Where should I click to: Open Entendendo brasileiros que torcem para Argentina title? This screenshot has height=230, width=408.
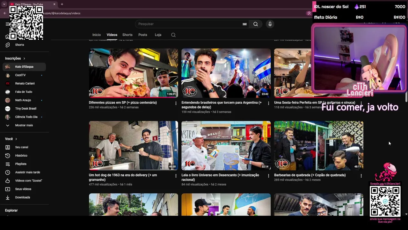click(x=222, y=105)
